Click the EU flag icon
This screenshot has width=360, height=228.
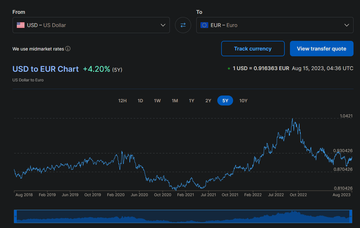point(204,25)
